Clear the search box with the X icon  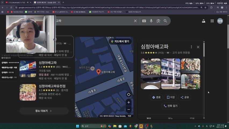135,21
